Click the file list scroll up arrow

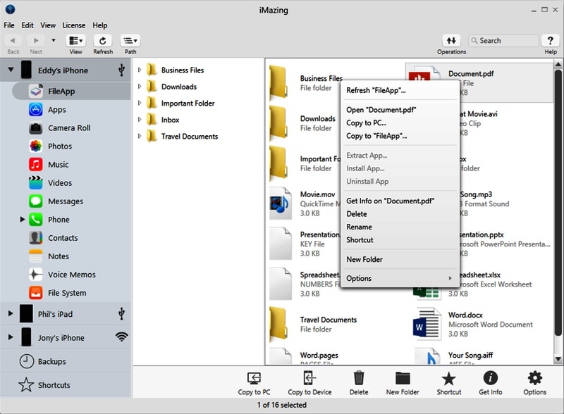coord(558,65)
